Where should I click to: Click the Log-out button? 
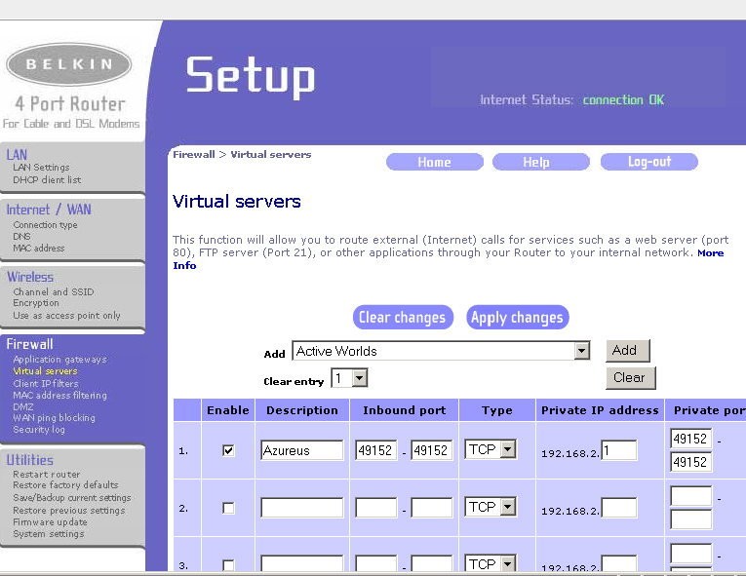pyautogui.click(x=648, y=162)
